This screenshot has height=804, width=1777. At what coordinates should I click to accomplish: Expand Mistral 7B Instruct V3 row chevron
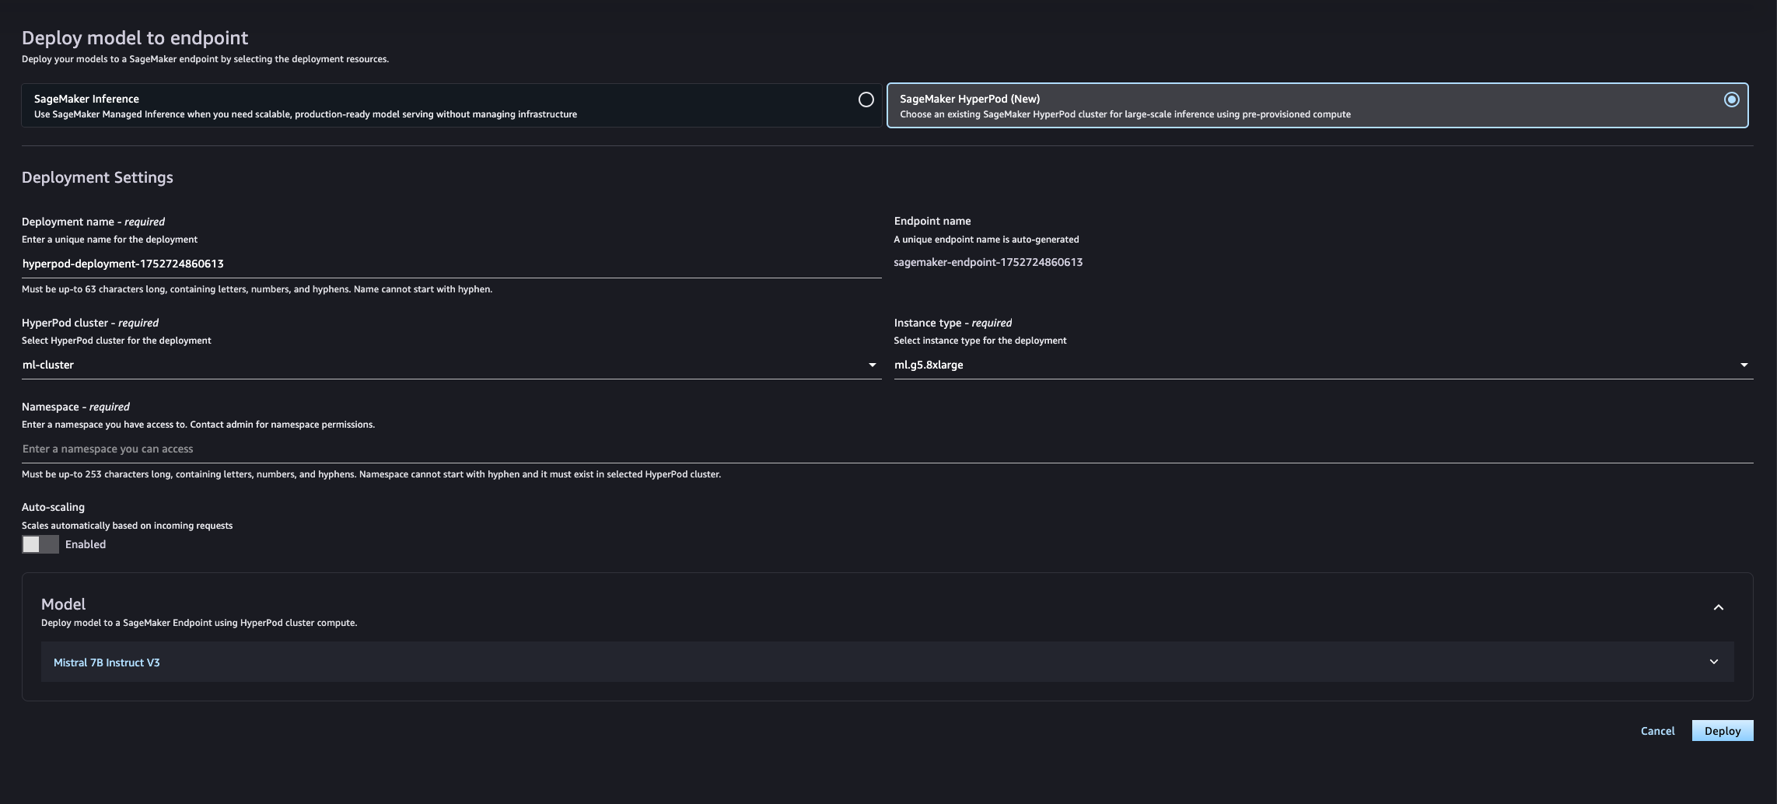pos(1713,662)
